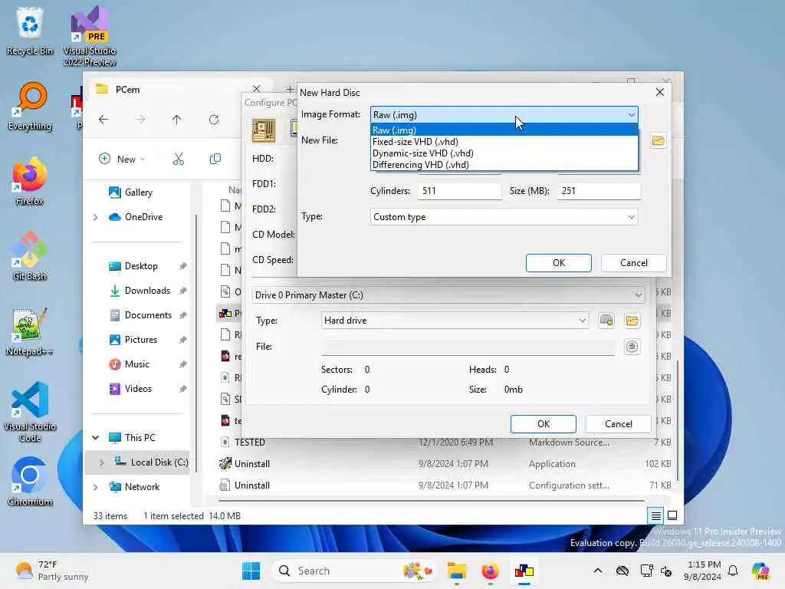Open Desktop in quick access

(140, 266)
